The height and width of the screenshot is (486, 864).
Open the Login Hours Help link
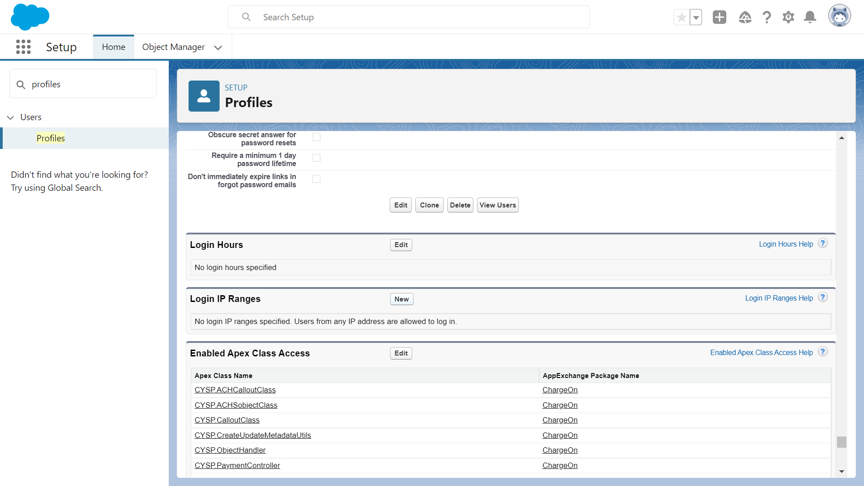[x=786, y=244]
